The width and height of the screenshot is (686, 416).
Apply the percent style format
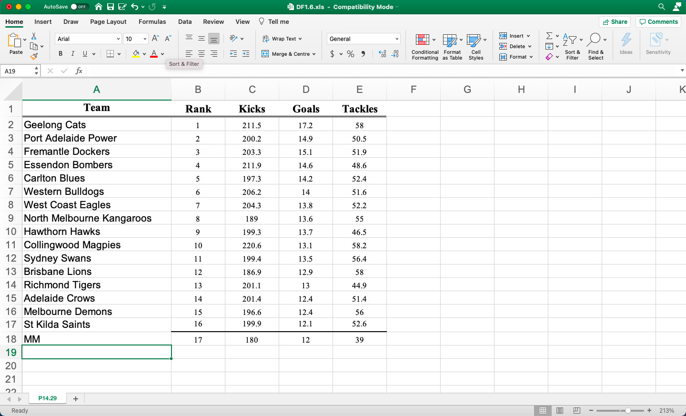point(351,54)
